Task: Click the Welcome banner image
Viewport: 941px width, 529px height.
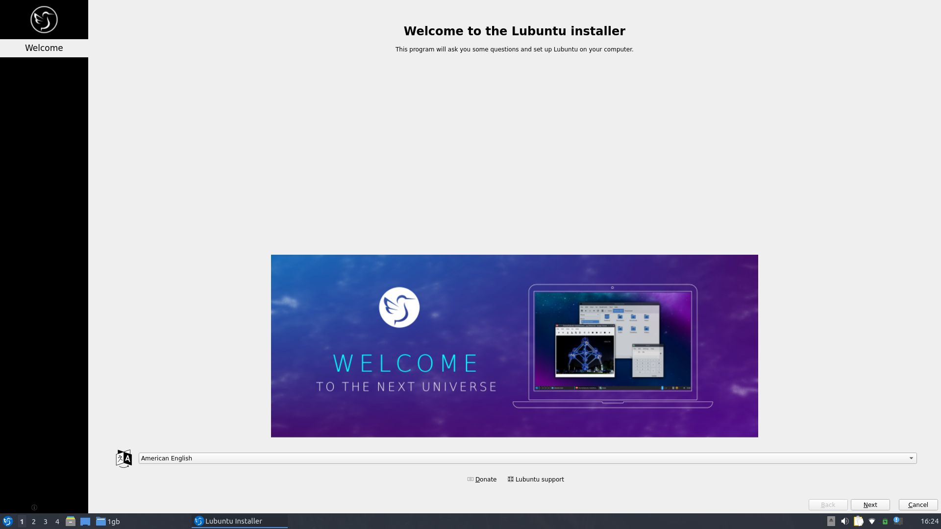Action: [x=514, y=346]
